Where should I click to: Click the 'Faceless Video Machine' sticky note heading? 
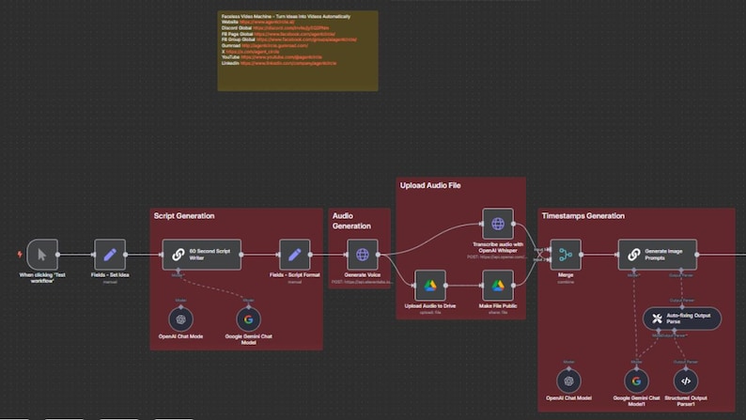pos(286,16)
